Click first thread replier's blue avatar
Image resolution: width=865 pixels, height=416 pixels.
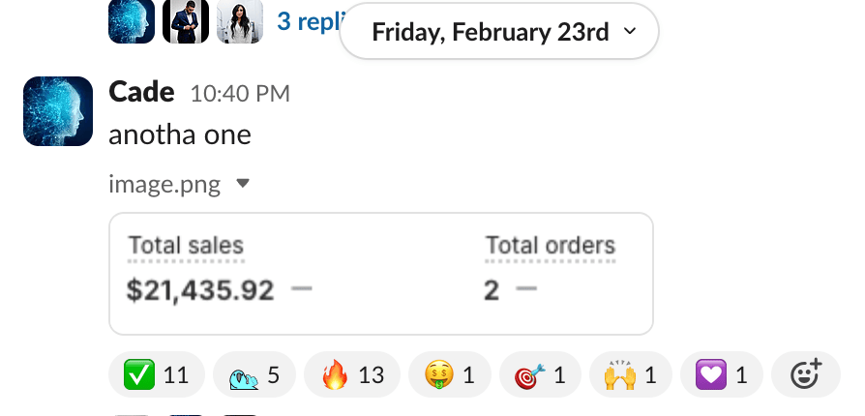(132, 20)
